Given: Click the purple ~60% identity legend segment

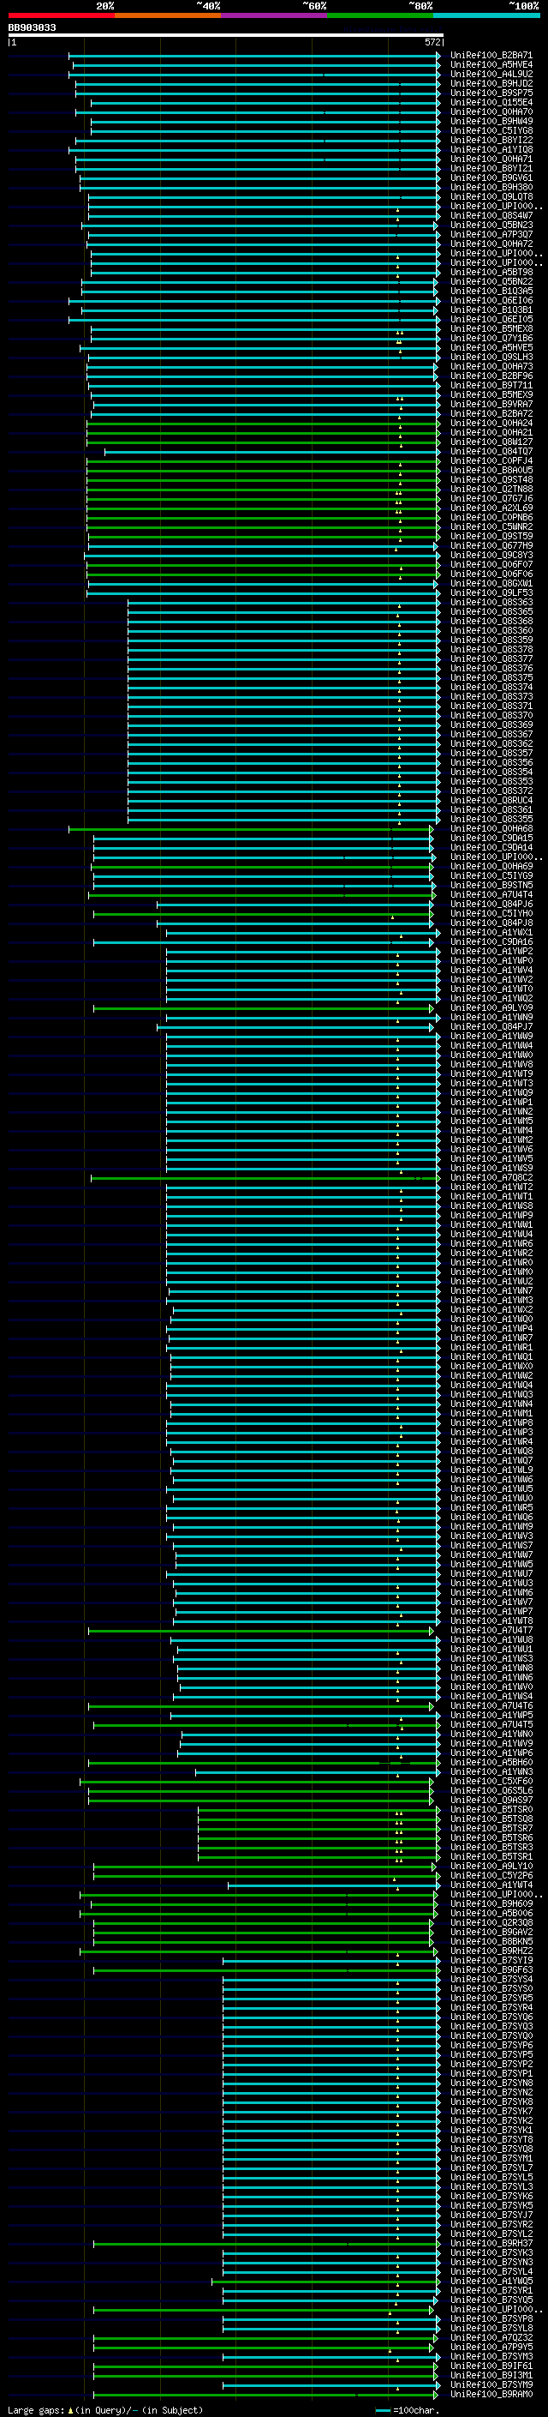Looking at the screenshot, I should [275, 16].
